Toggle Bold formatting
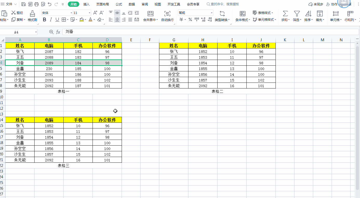Viewport: 360px width, 198px height. coord(44,19)
